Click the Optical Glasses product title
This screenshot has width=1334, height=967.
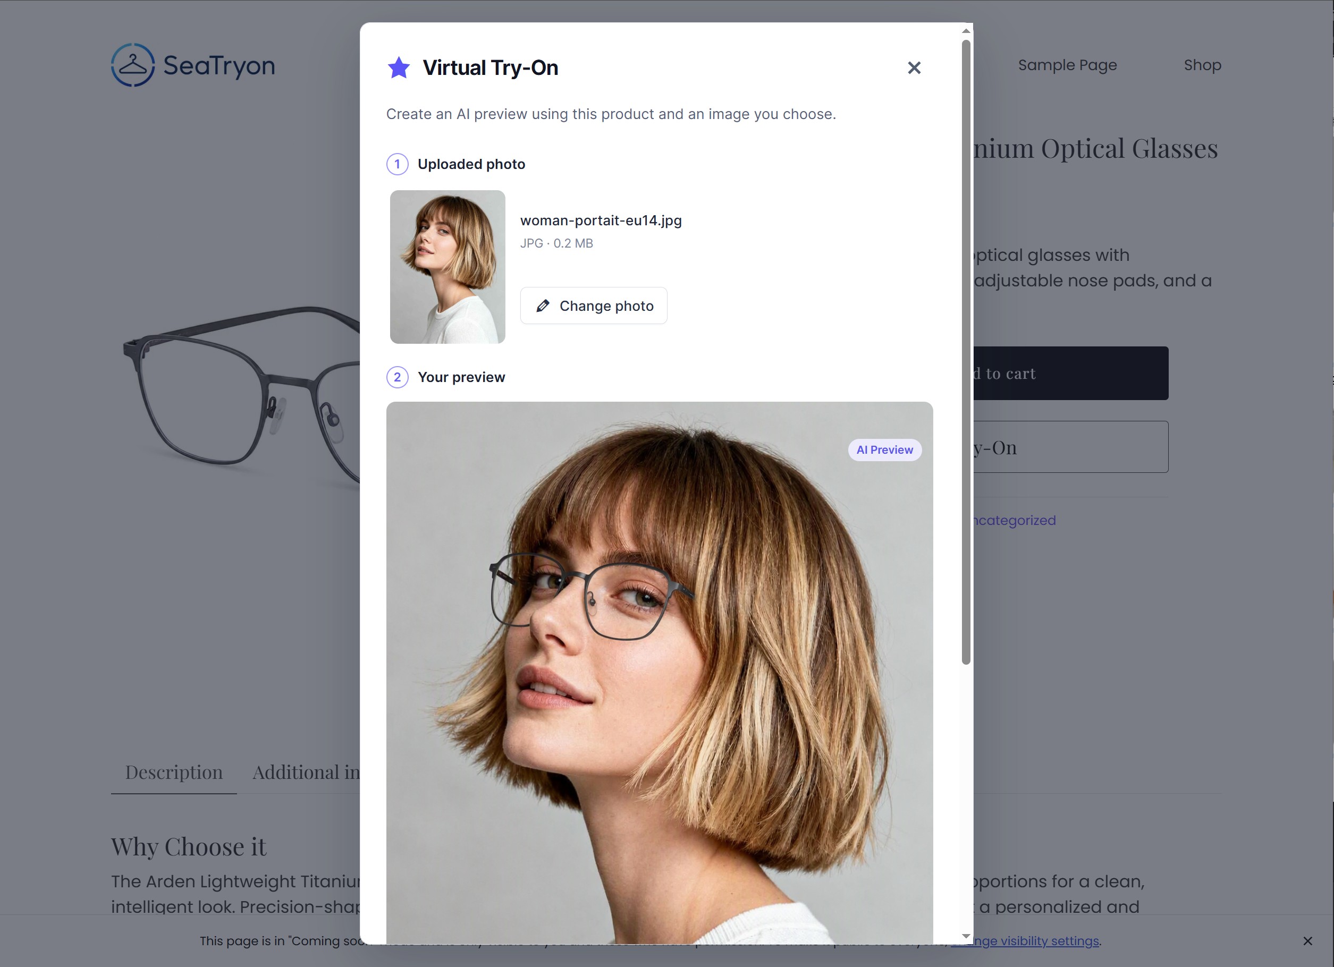coord(1095,148)
